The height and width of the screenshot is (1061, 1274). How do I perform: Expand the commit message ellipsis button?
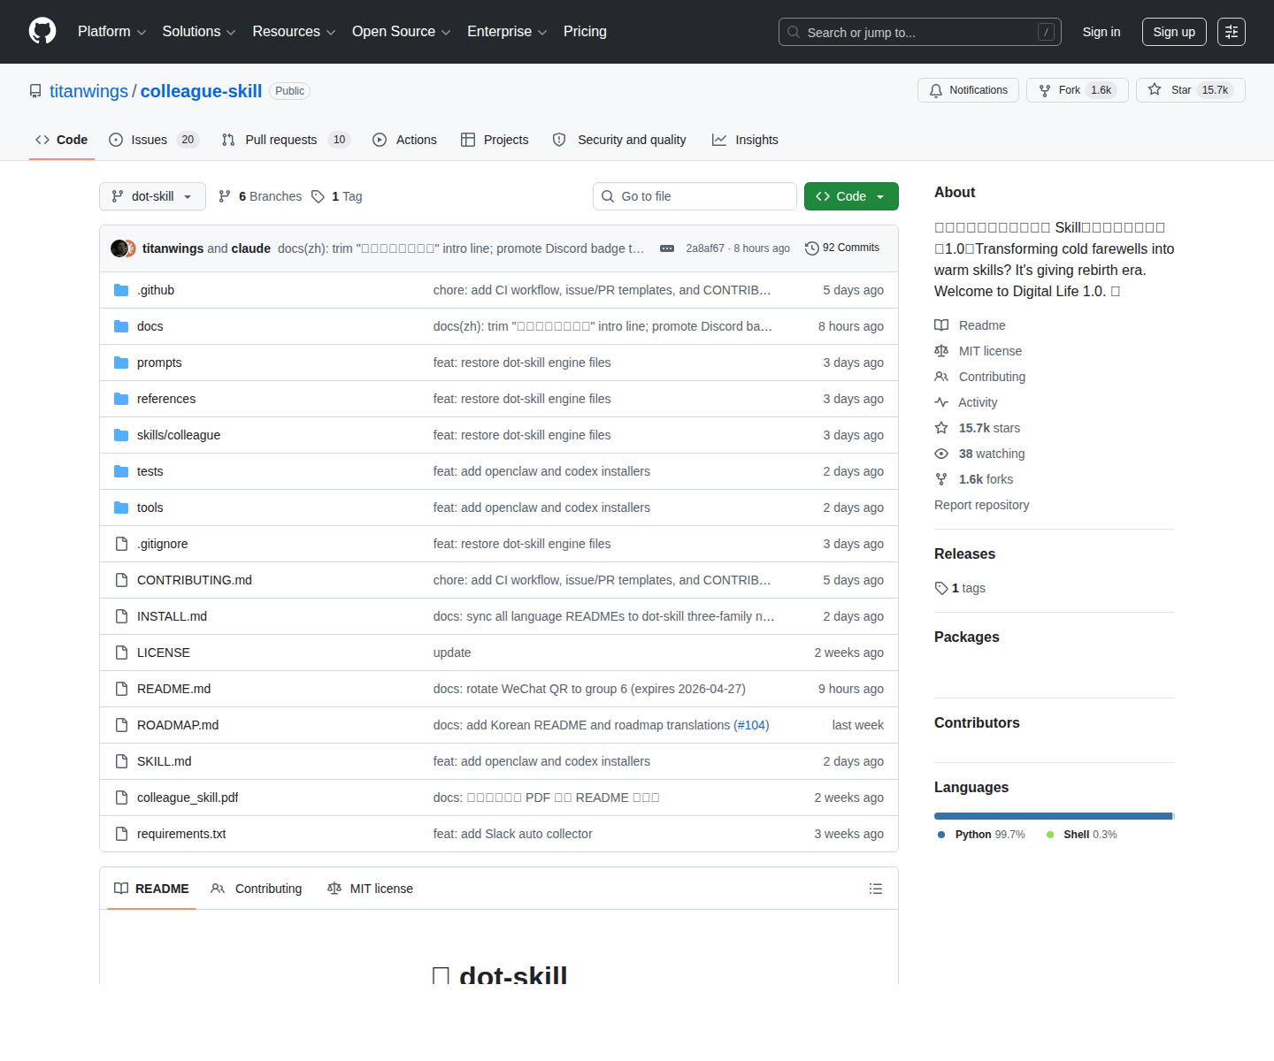coord(667,248)
